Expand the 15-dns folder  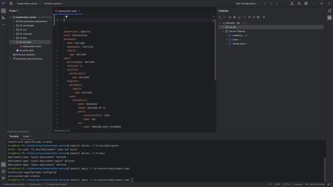click(14, 38)
